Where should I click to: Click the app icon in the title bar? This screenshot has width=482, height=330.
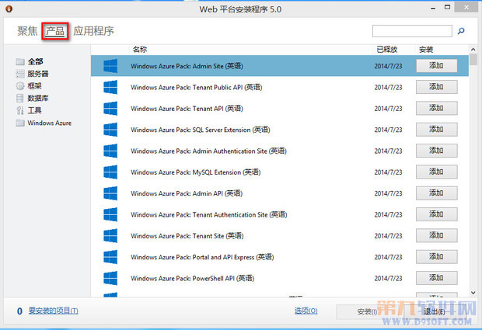(9, 9)
